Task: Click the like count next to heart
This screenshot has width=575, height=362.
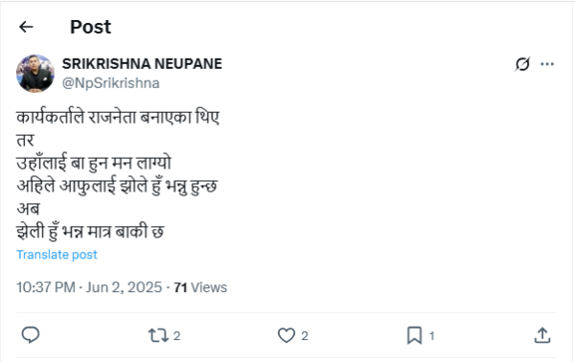Action: point(305,335)
